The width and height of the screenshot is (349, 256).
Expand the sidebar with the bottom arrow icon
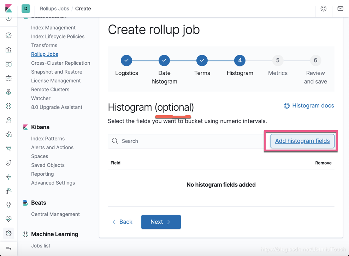pyautogui.click(x=8, y=249)
